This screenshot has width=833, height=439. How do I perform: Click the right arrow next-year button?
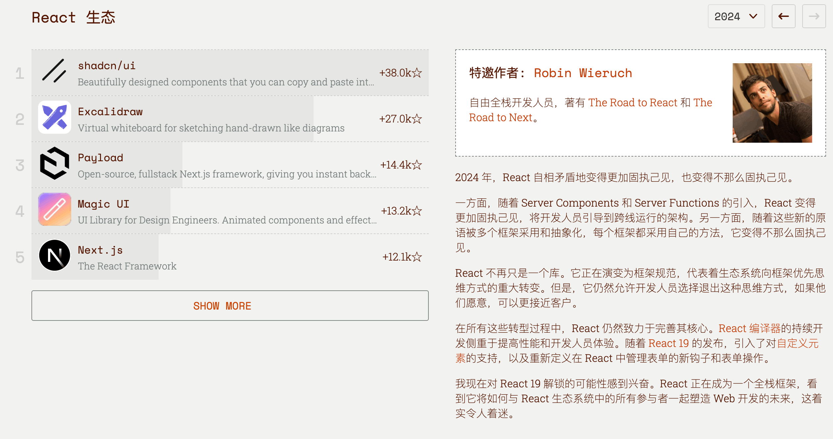(x=814, y=16)
